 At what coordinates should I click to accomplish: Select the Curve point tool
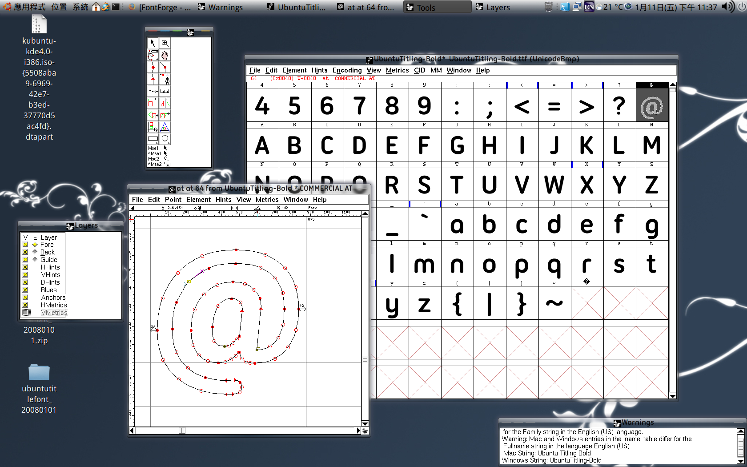point(153,67)
